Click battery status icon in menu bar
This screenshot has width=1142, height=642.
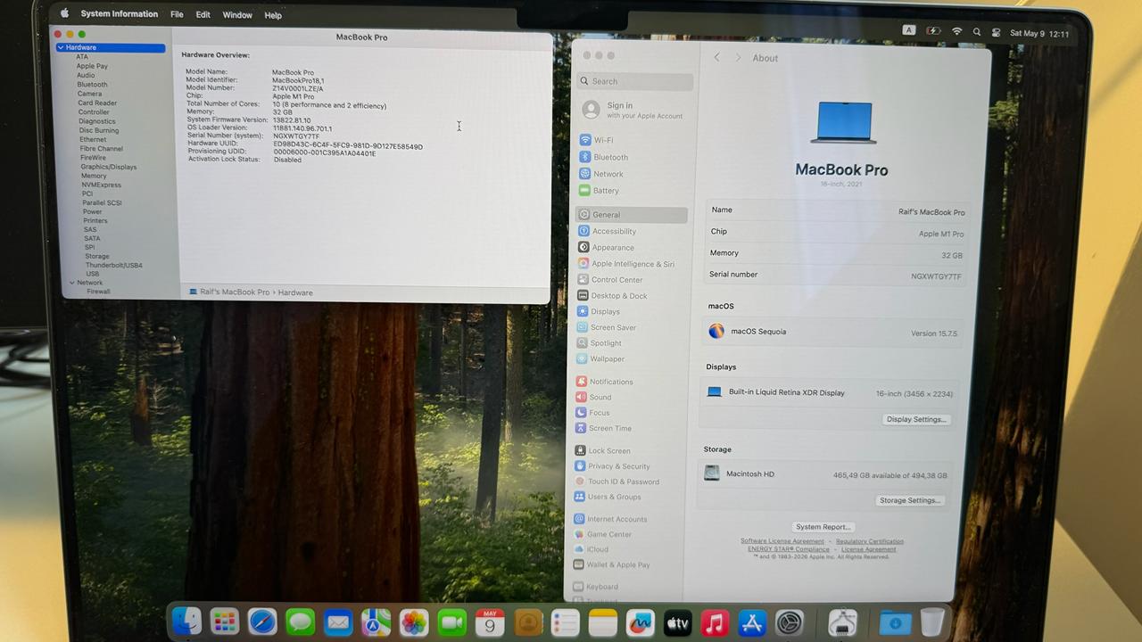[933, 31]
